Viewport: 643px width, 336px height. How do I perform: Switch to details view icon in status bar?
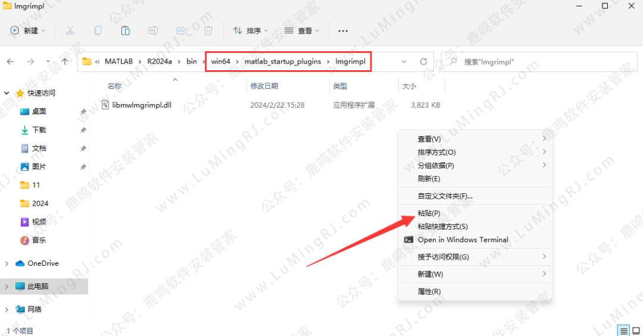pyautogui.click(x=623, y=330)
